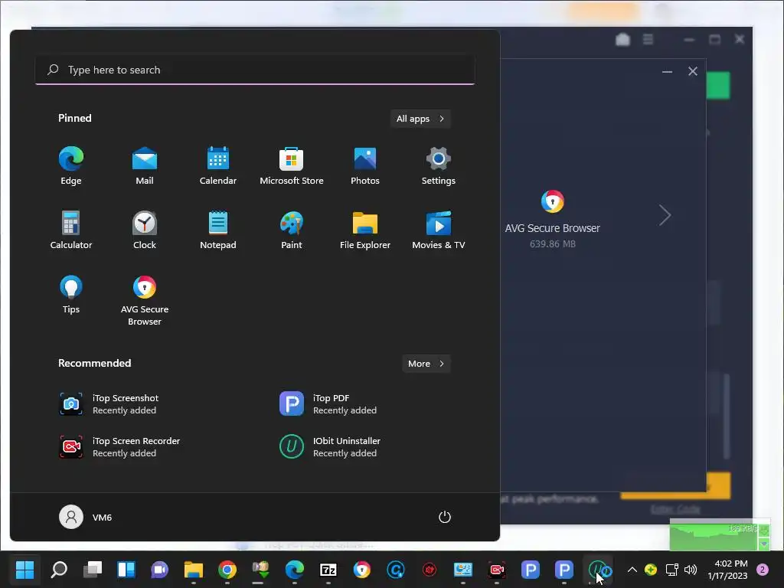The image size is (784, 588).
Task: Open the pinned Calendar app
Action: pyautogui.click(x=218, y=166)
